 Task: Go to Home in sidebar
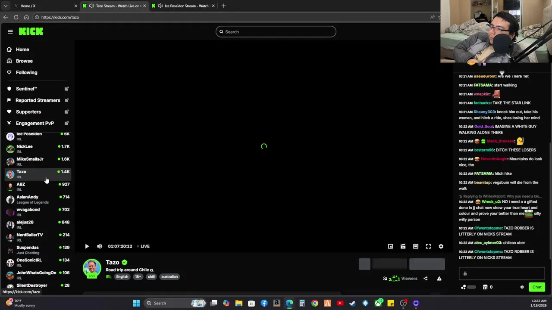(22, 50)
